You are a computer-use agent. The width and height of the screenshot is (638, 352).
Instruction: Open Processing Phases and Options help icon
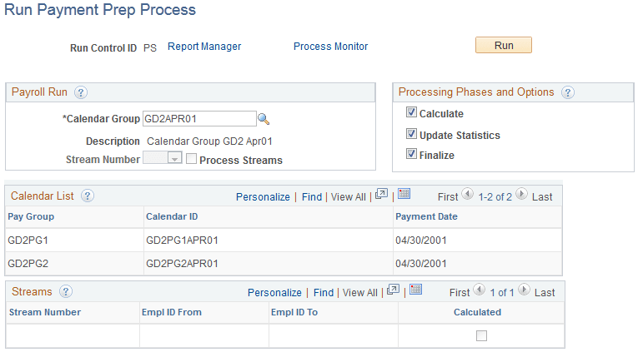coord(568,92)
